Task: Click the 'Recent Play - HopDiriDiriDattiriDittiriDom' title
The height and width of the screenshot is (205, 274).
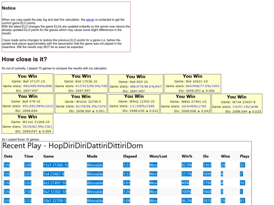Action: (x=73, y=146)
